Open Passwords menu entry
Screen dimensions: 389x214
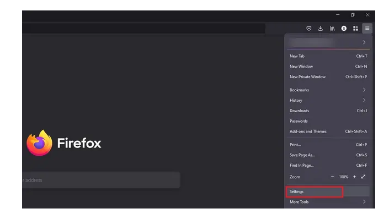coord(328,121)
